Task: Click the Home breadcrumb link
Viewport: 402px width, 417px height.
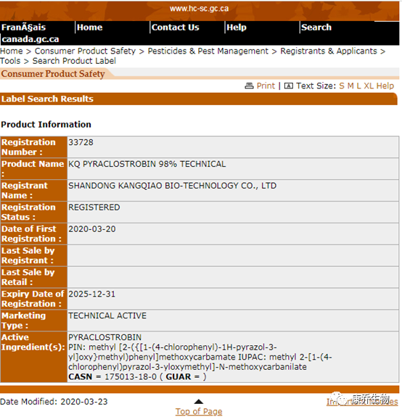Action: tap(12, 51)
